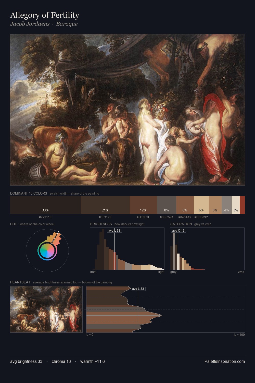This screenshot has width=255, height=383.
Task: Click the 30% darkest color swatch
Action: tap(45, 205)
